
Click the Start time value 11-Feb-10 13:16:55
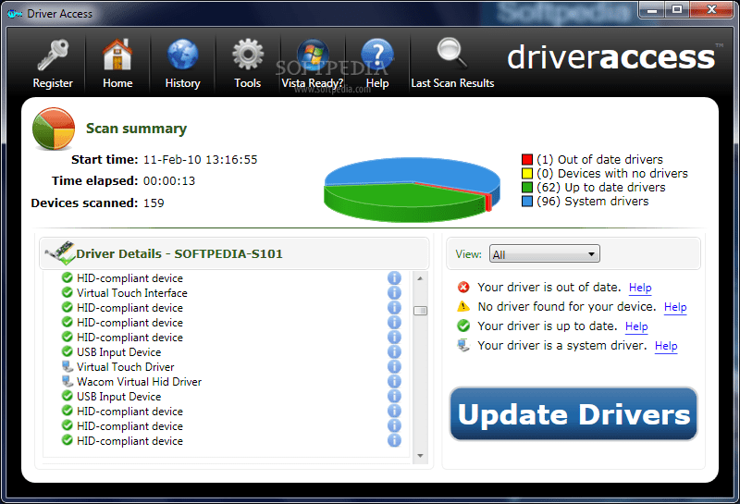[200, 159]
